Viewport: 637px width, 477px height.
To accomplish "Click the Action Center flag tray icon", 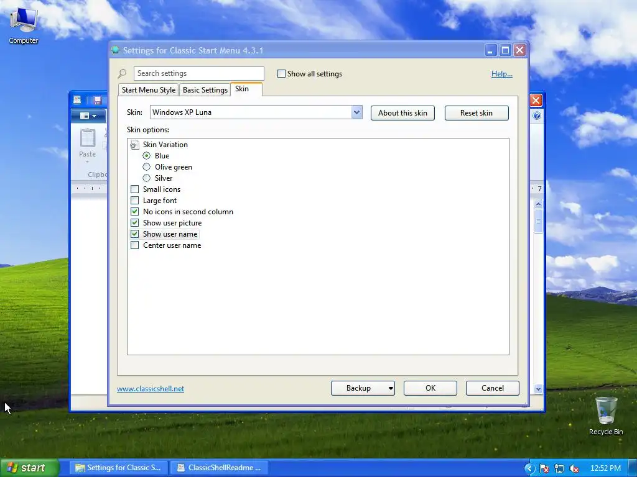I will [544, 468].
